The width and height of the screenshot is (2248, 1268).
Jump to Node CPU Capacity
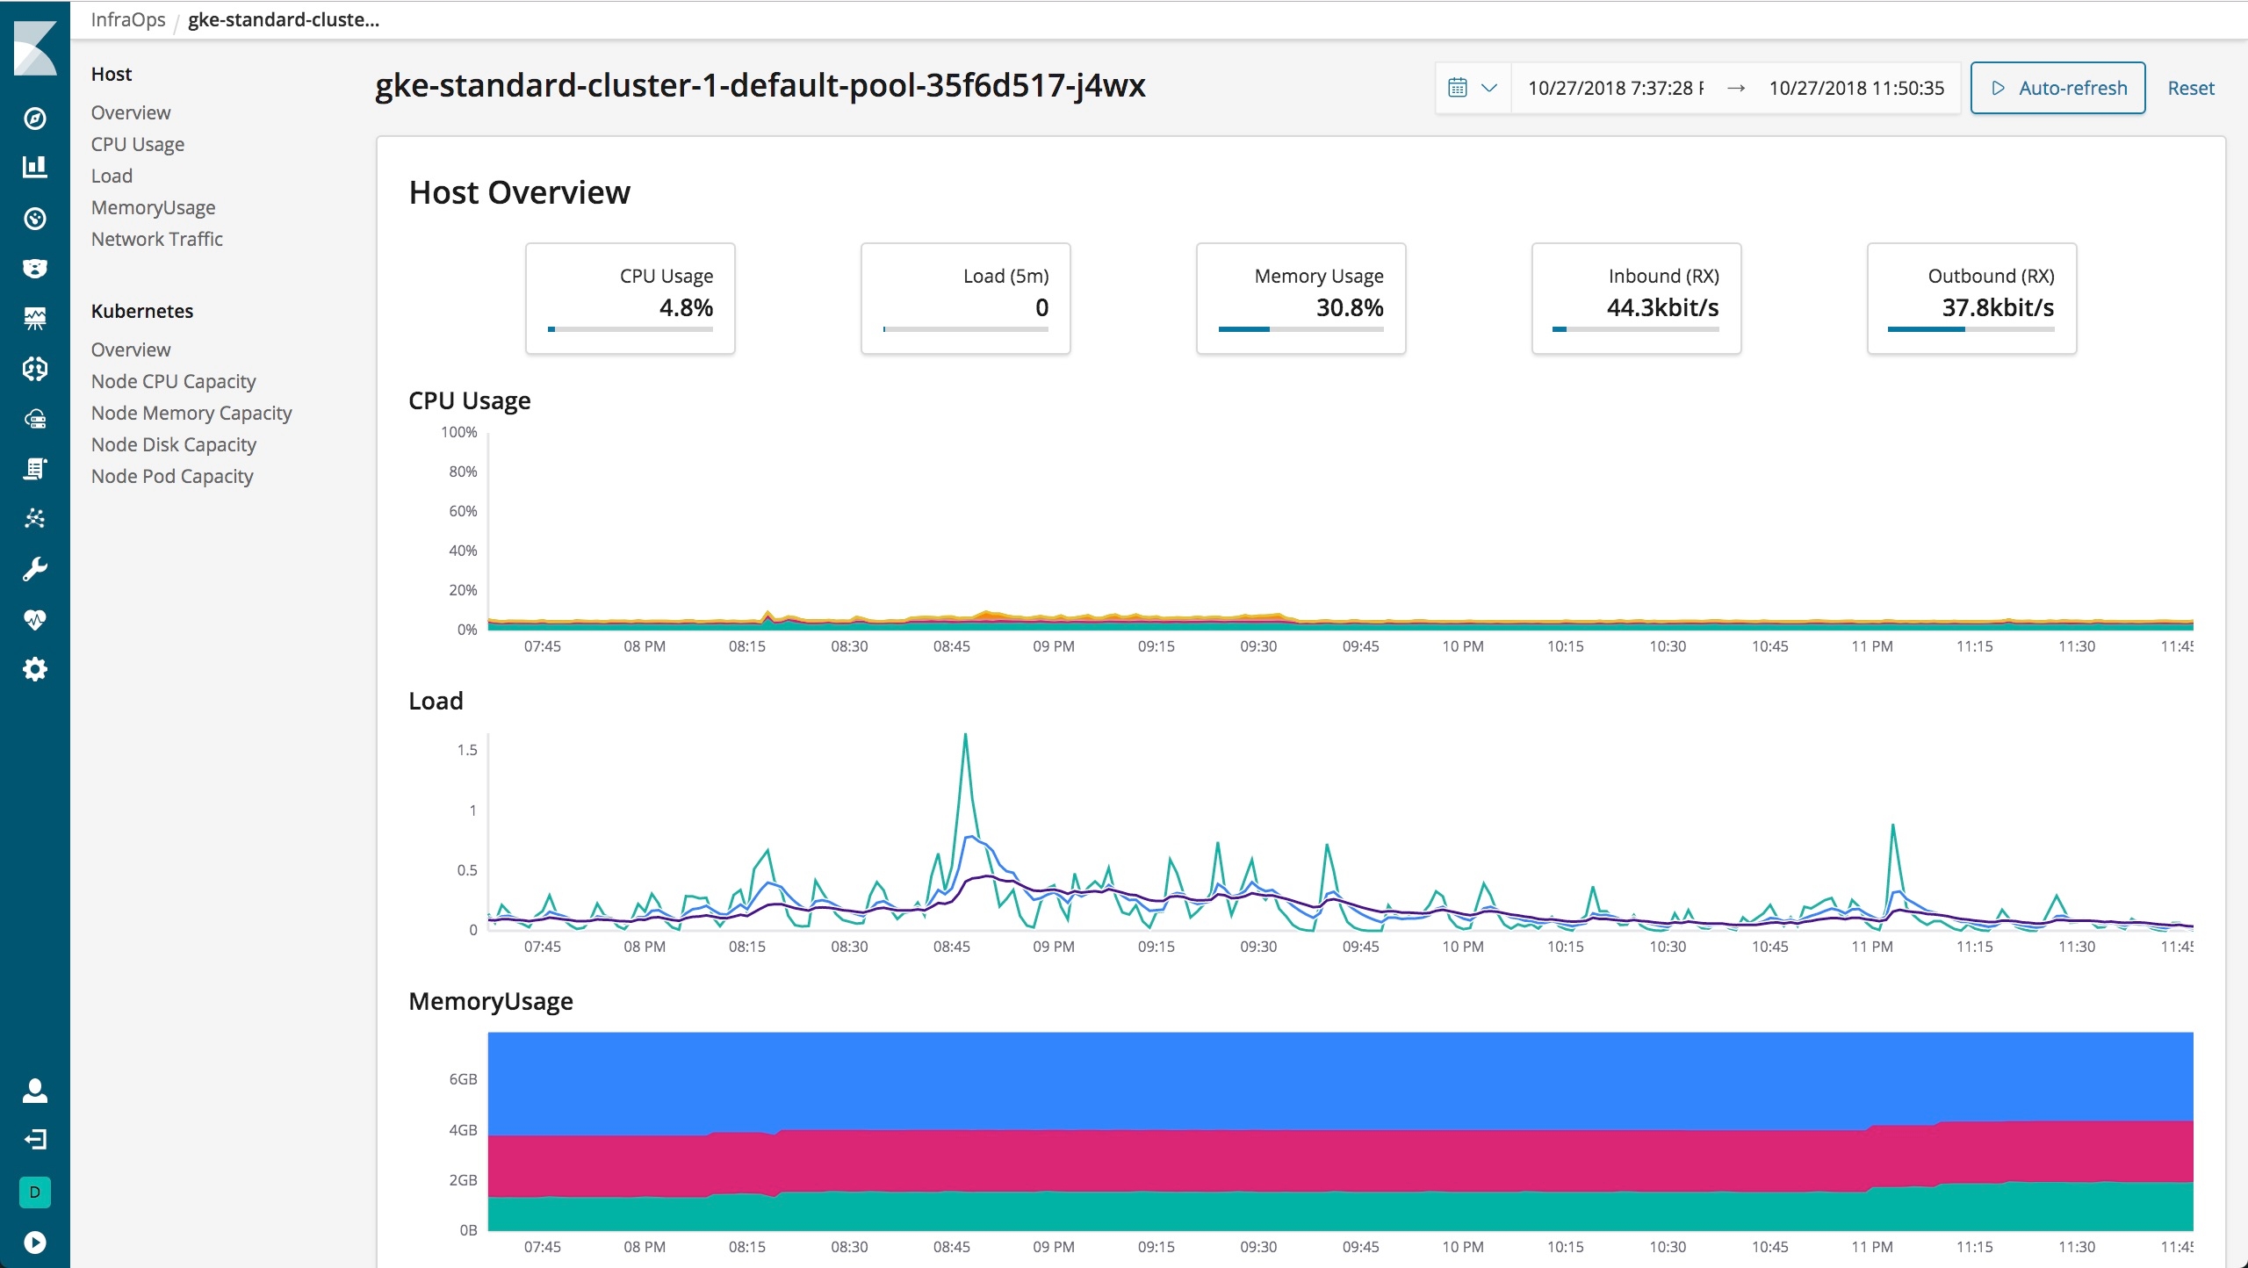pos(174,381)
